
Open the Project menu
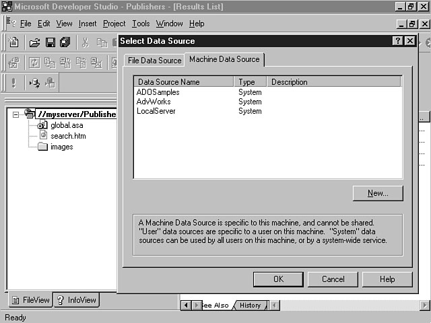(x=114, y=24)
